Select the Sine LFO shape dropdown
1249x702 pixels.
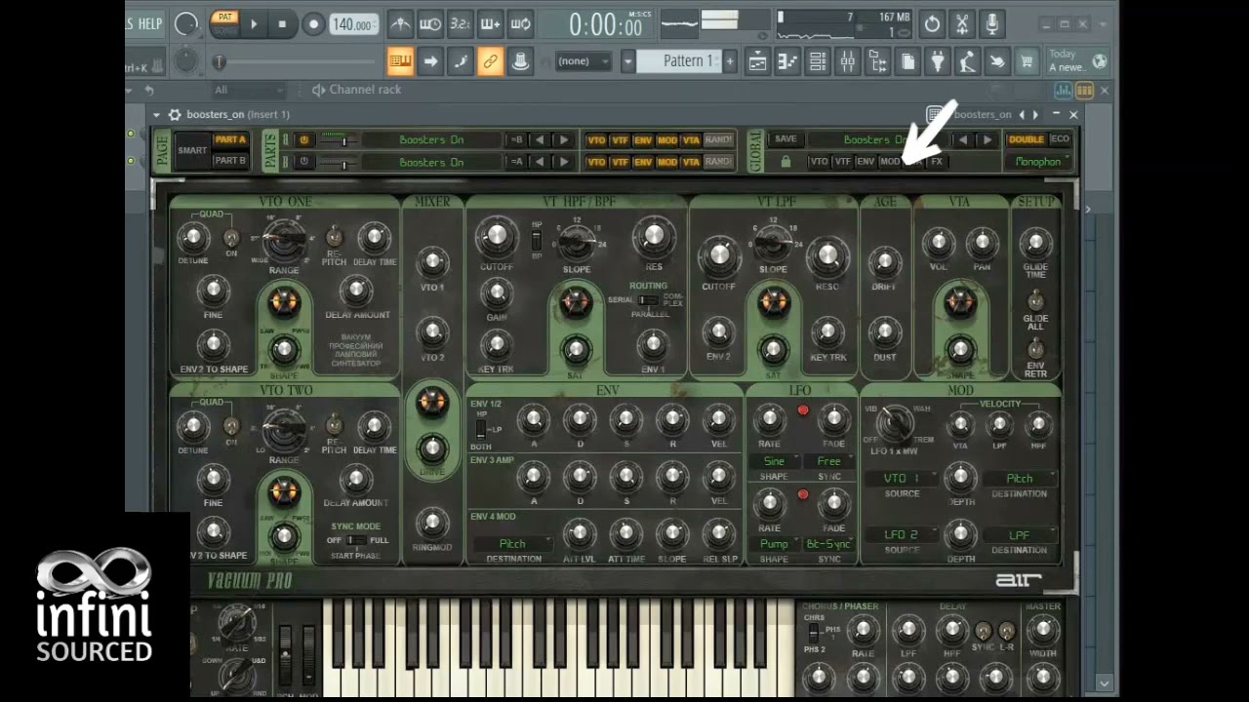tap(774, 461)
